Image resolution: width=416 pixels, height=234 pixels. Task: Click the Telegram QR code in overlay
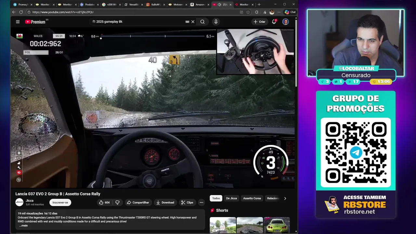click(356, 152)
